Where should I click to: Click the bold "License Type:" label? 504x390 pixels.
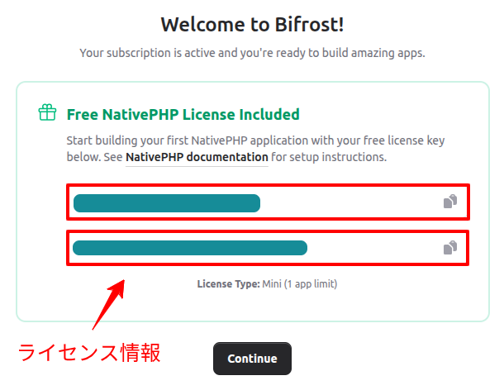pyautogui.click(x=229, y=283)
